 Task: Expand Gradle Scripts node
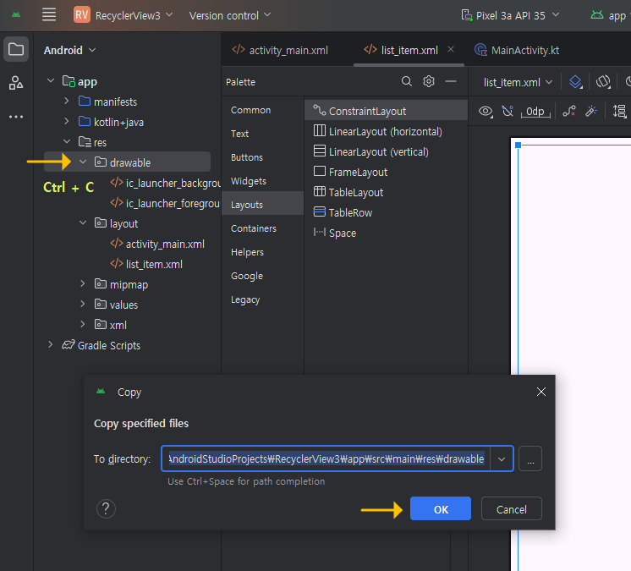[50, 344]
